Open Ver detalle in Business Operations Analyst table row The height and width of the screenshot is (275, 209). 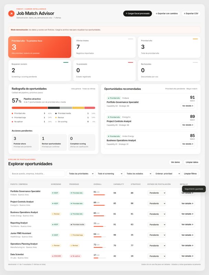click(187, 214)
